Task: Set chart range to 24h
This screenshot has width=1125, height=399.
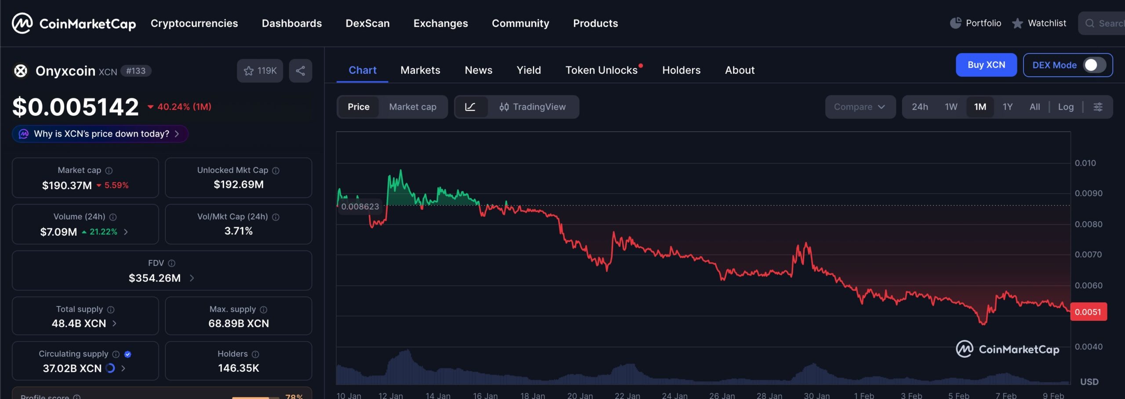Action: 920,107
